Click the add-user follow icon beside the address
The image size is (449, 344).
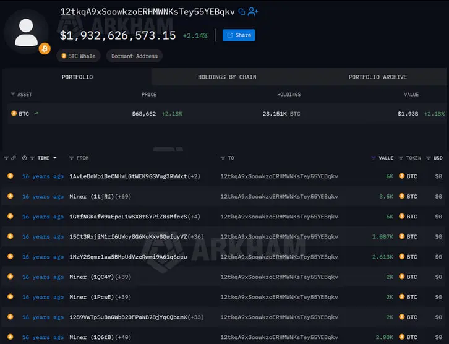[x=253, y=12]
